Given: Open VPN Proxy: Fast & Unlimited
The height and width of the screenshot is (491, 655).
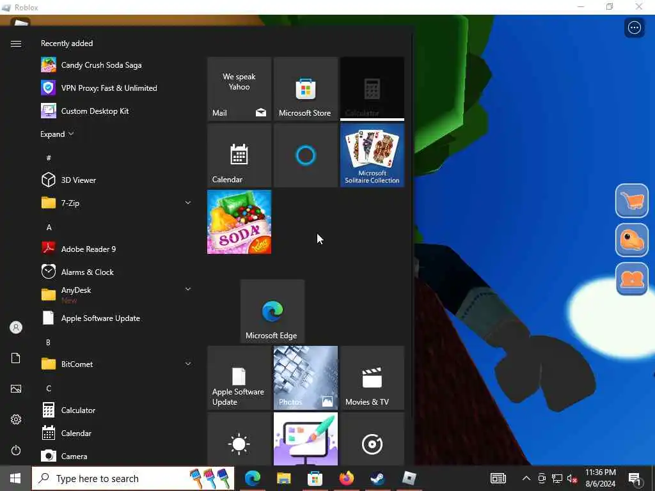Looking at the screenshot, I should point(116,88).
